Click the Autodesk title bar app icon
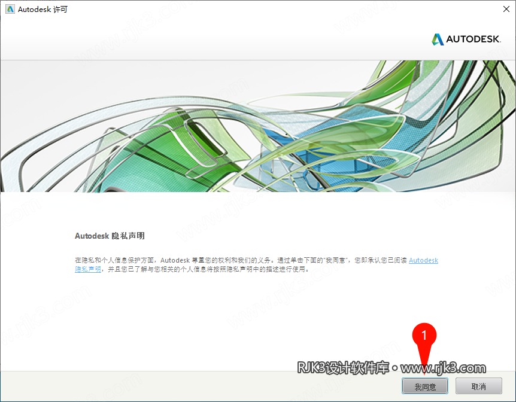The width and height of the screenshot is (516, 402). (x=10, y=9)
